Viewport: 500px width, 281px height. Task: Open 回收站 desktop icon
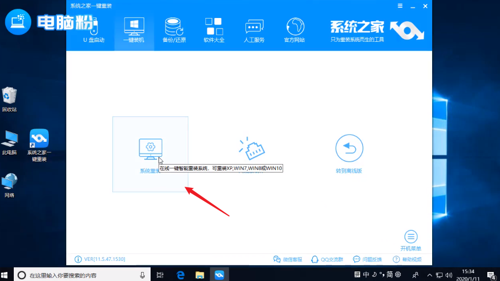(9, 99)
